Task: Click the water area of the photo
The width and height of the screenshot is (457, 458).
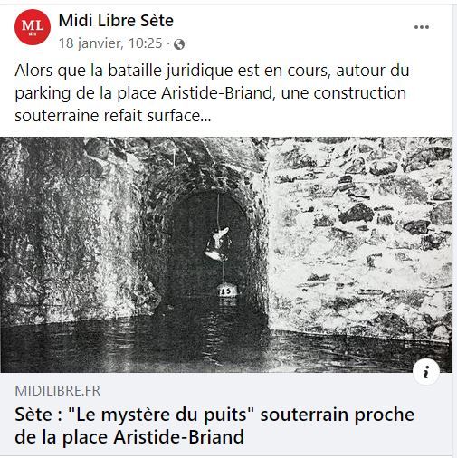Action: (x=226, y=347)
